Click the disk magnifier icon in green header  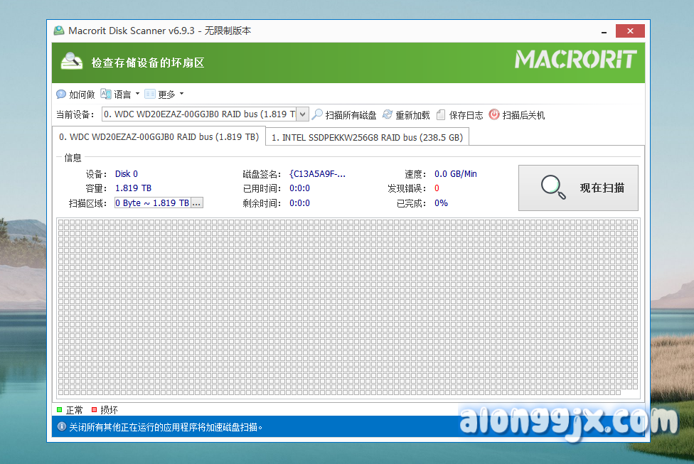72,63
